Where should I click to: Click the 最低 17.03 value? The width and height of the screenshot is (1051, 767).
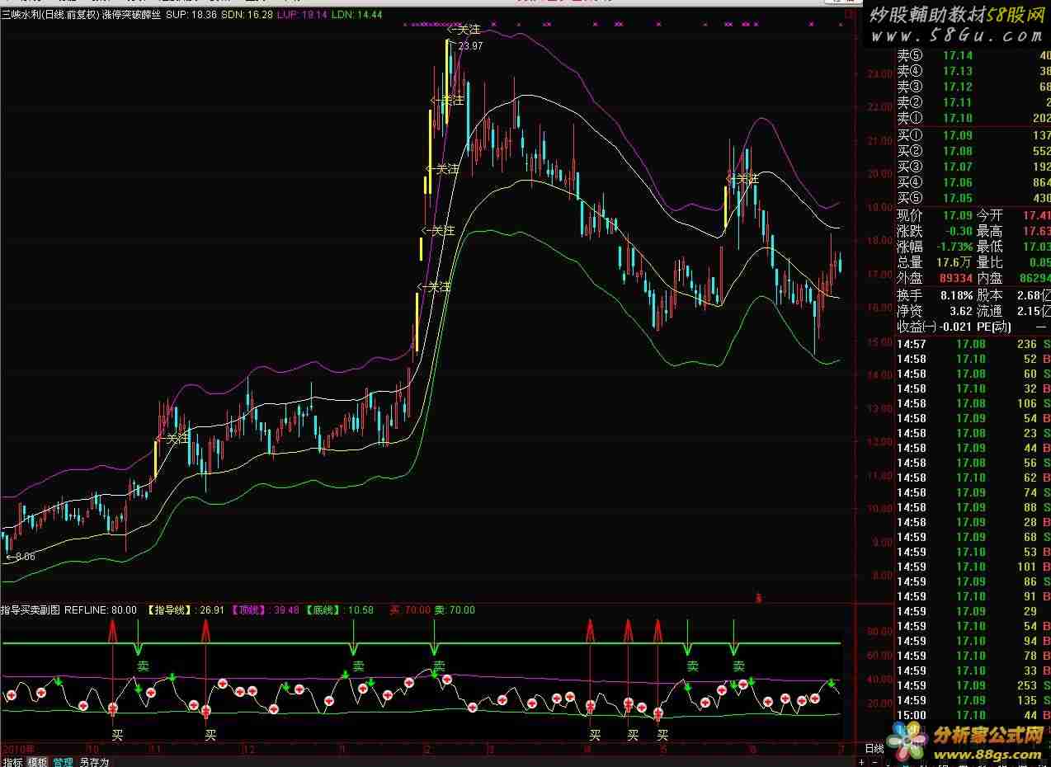[x=1037, y=247]
